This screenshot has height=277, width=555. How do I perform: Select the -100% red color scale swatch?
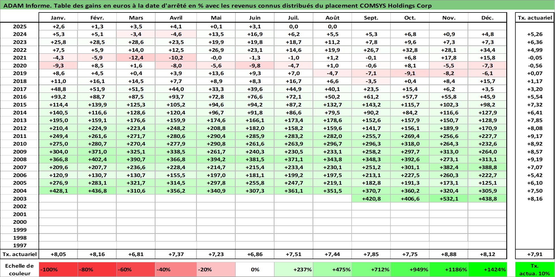[x=58, y=270]
